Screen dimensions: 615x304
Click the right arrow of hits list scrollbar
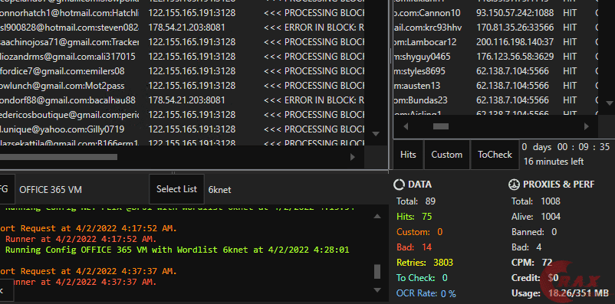(x=587, y=126)
